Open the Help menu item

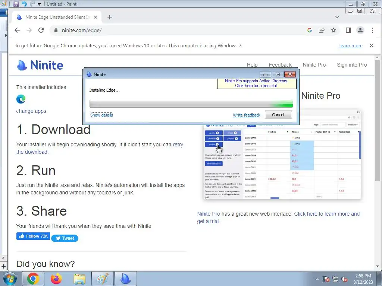point(252,65)
